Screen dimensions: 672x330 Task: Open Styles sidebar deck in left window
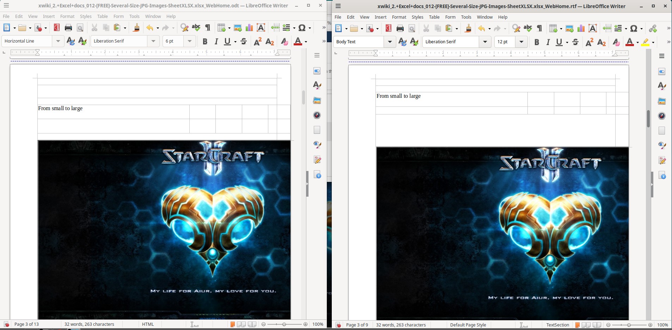[317, 85]
